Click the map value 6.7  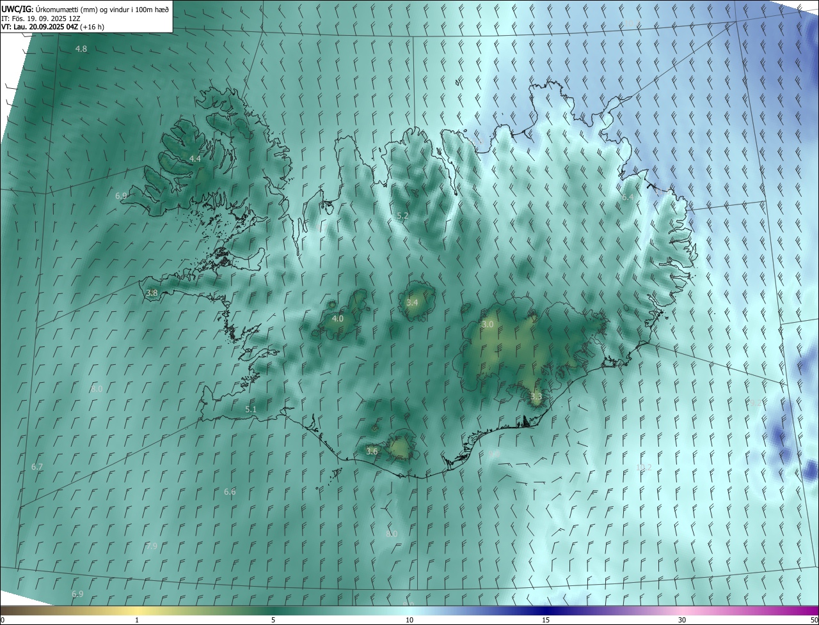[37, 467]
